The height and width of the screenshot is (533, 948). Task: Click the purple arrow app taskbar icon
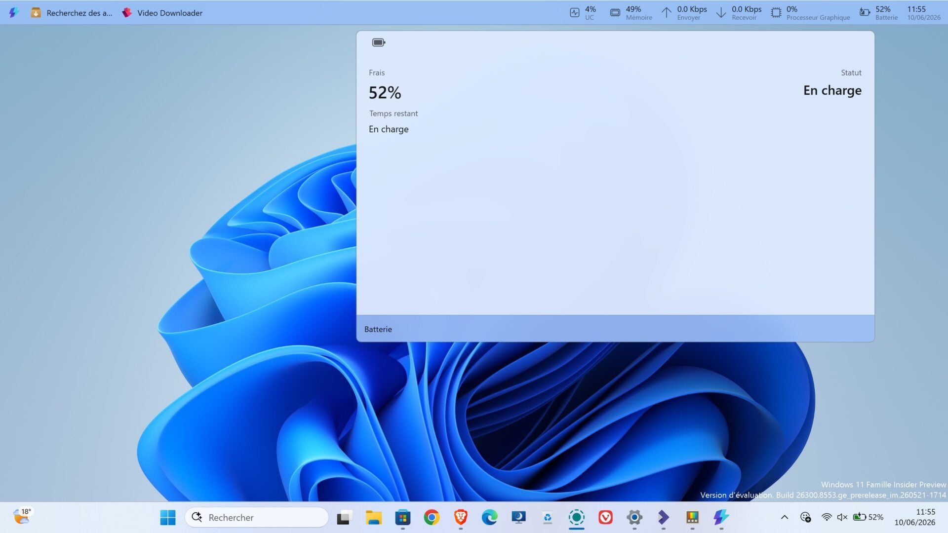pos(664,517)
